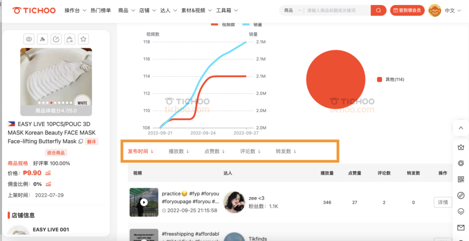Click the scroll-to-top arrow in right sidebar
The image size is (469, 241).
tap(461, 128)
